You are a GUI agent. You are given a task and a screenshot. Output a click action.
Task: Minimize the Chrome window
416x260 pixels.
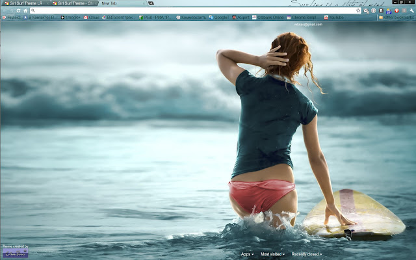(x=395, y=2)
